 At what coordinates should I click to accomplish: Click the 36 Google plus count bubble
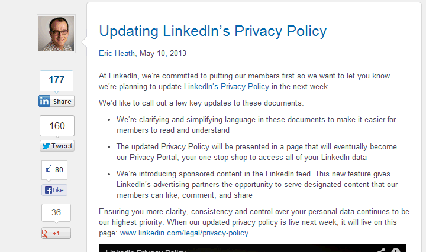(x=56, y=212)
